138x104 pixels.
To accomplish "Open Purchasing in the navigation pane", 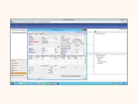I will click(19, 63).
